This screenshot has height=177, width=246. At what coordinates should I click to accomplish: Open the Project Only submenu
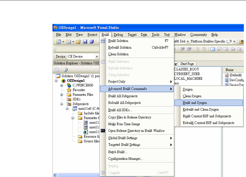coord(137,82)
